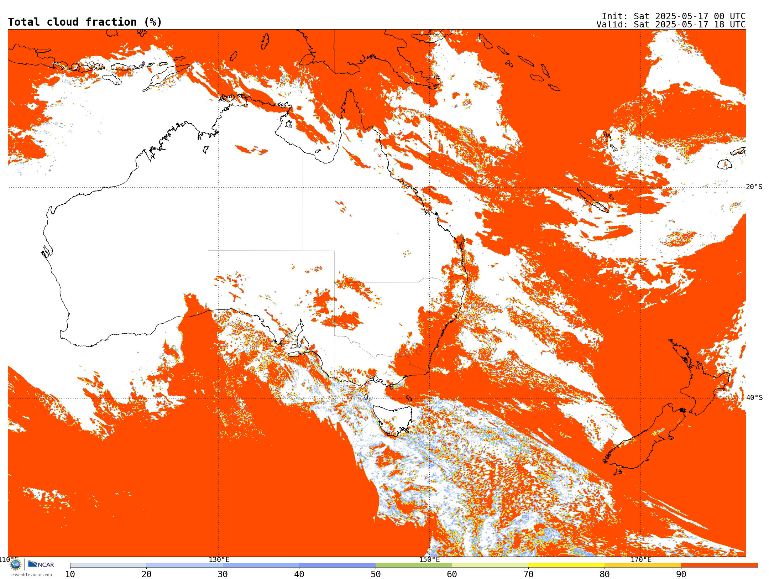This screenshot has height=579, width=769.
Task: Click the colorbar tick label '50'
Action: [x=376, y=574]
